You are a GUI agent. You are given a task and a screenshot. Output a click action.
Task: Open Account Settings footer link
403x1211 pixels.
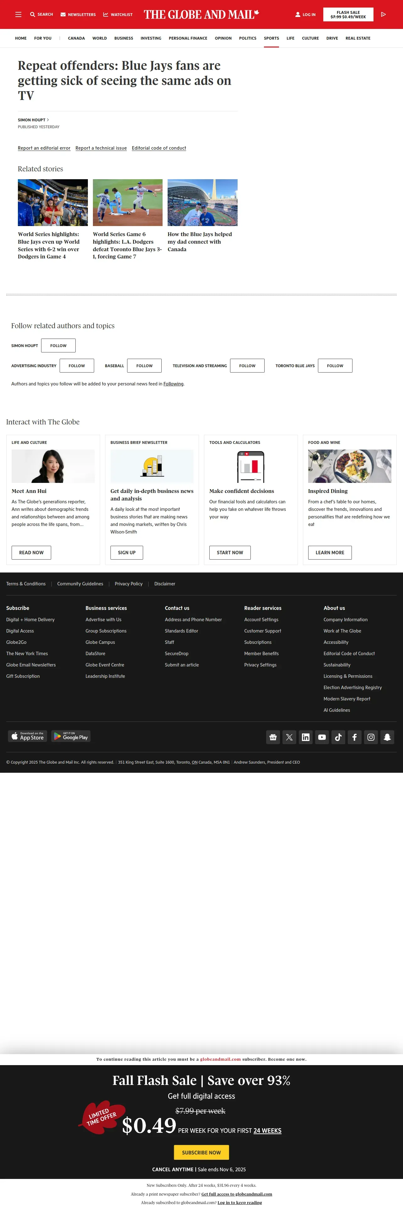[261, 620]
